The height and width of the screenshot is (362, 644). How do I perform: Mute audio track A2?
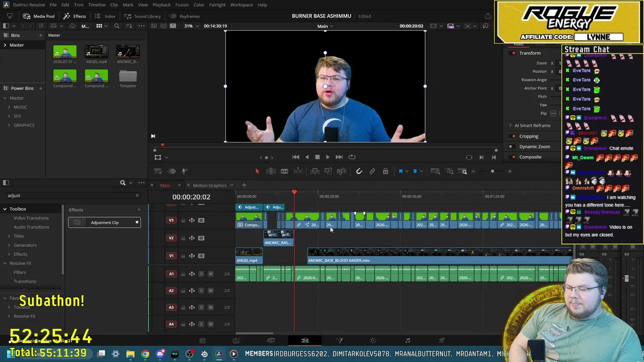point(210,291)
